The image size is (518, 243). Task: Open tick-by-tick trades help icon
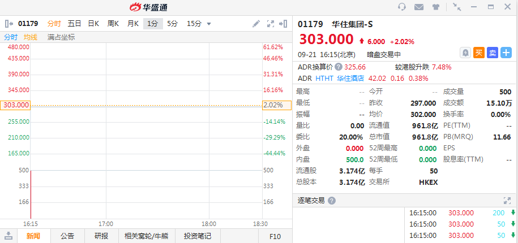(x=332, y=201)
